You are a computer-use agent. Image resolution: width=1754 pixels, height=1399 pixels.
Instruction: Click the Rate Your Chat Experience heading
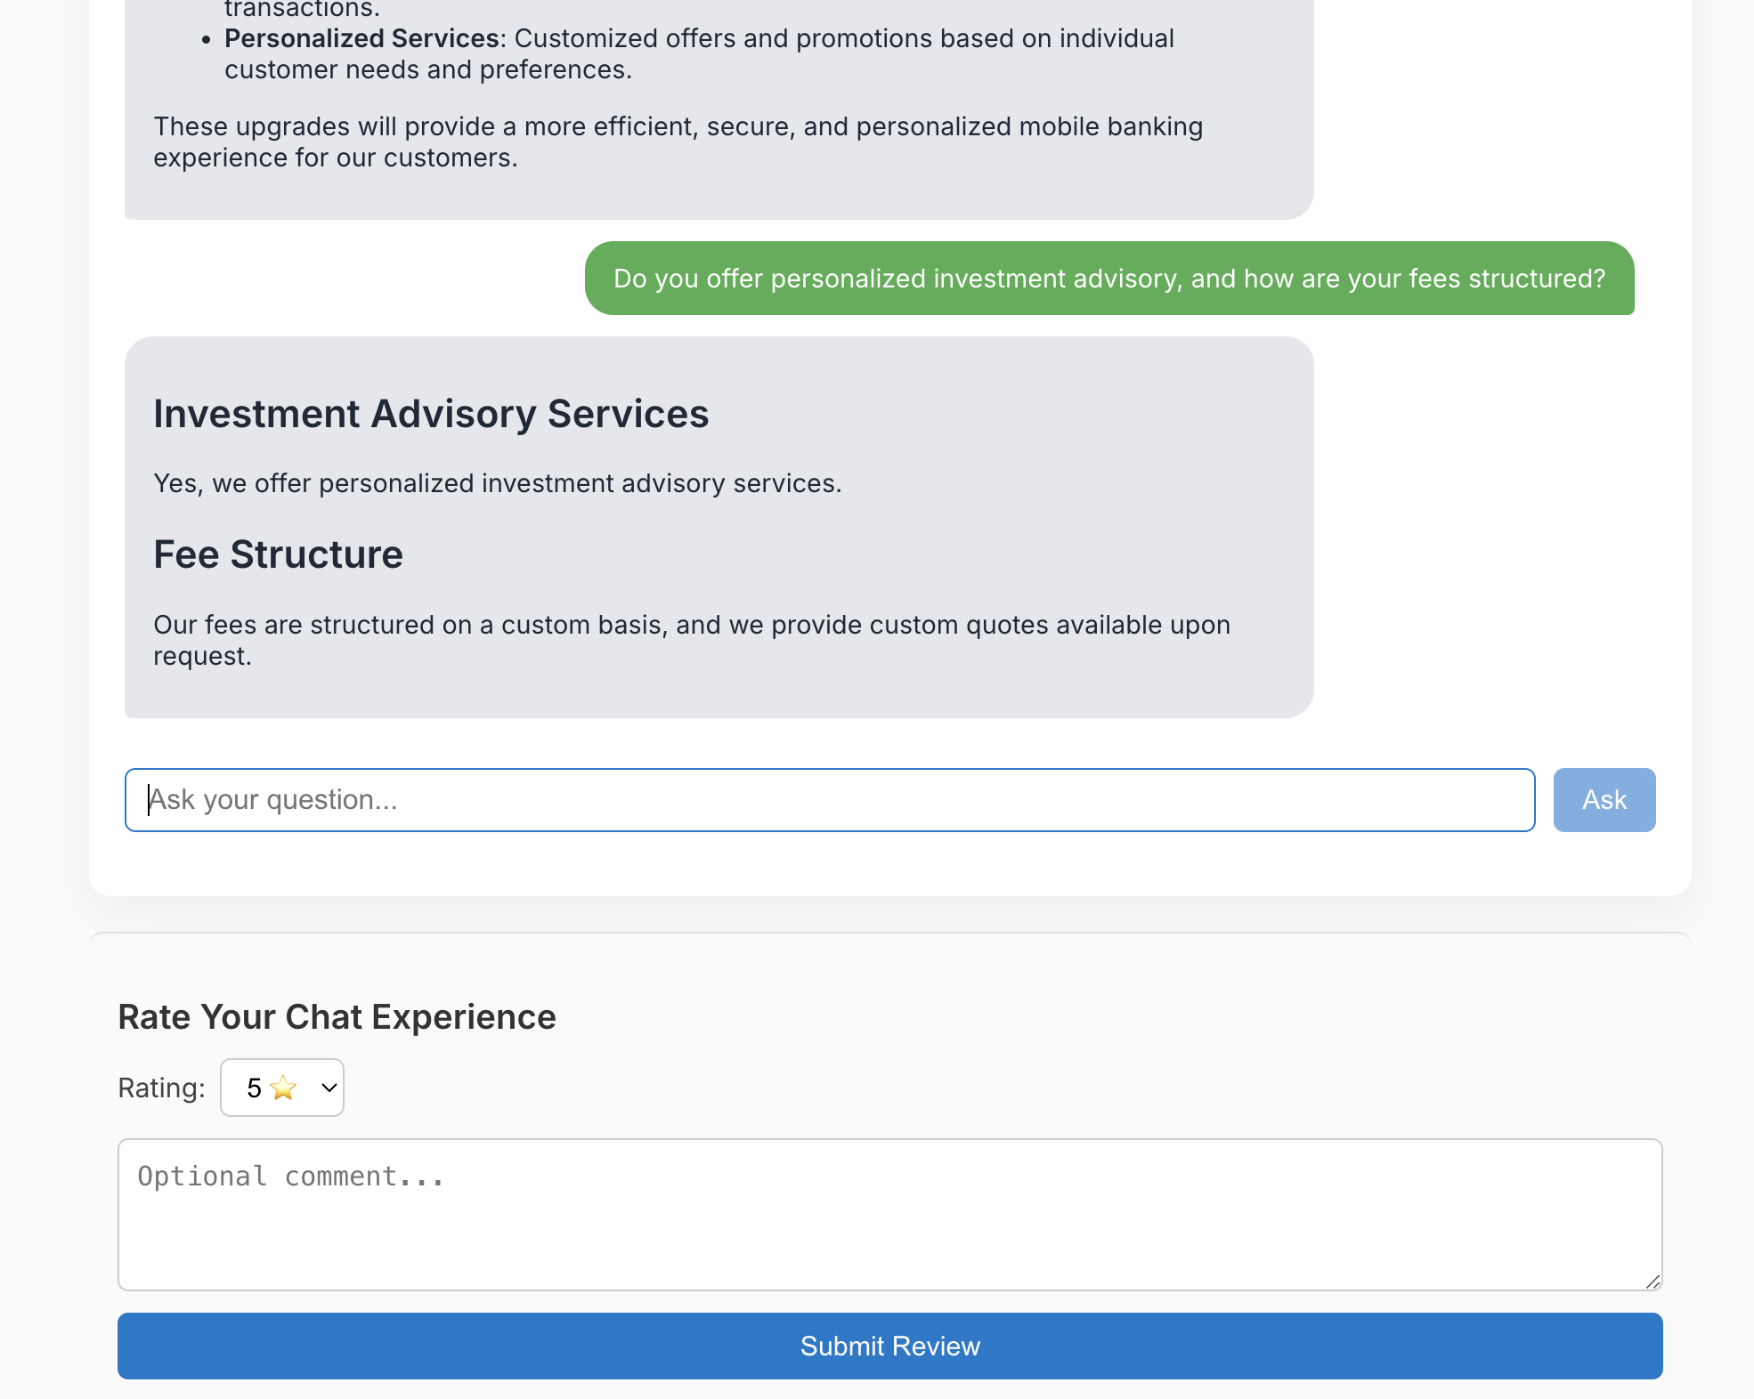click(x=337, y=1016)
